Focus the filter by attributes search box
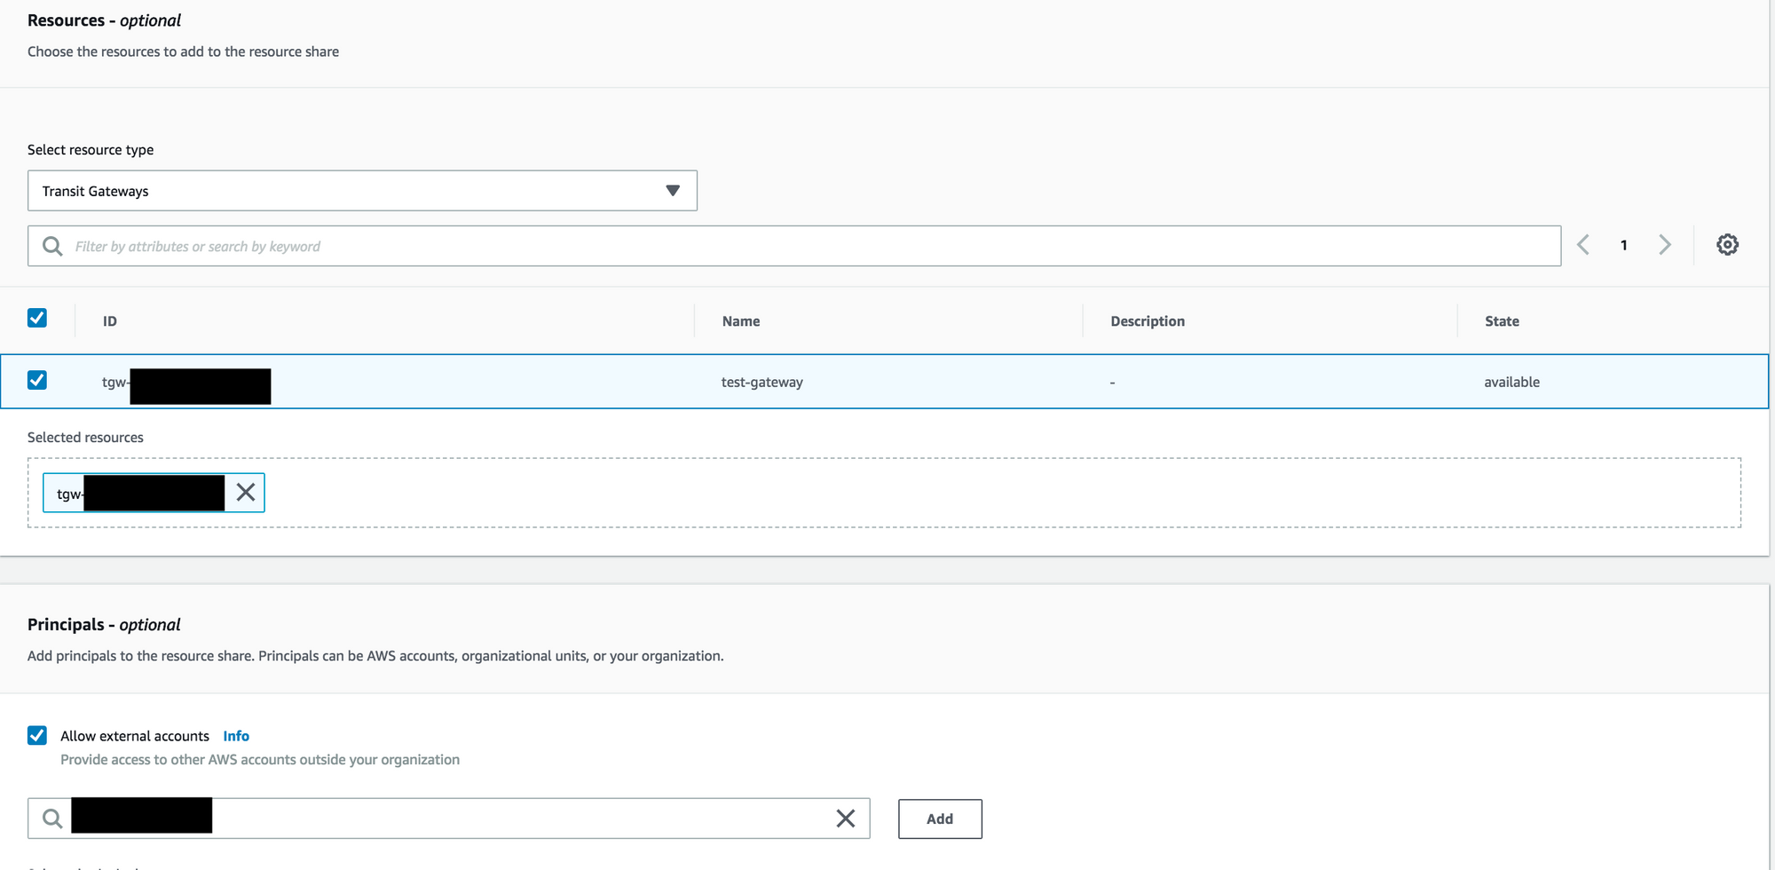Screen dimensions: 1775x870 [794, 246]
